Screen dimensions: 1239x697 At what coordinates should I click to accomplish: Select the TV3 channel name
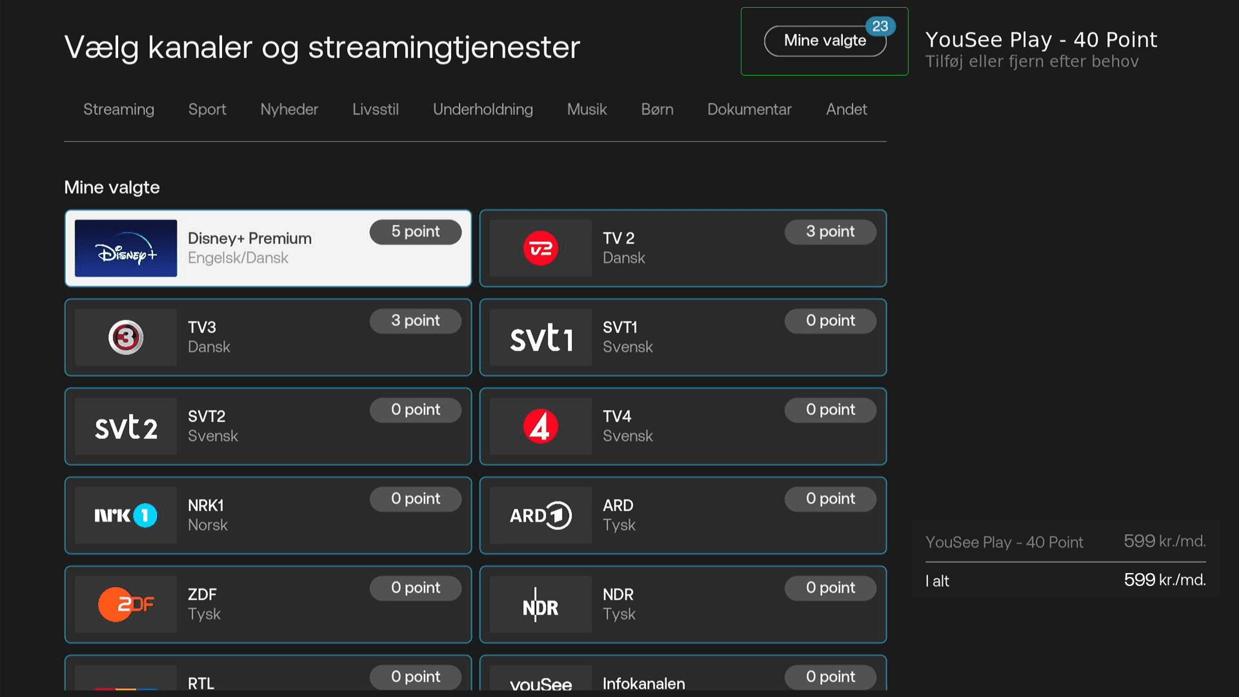tap(202, 328)
